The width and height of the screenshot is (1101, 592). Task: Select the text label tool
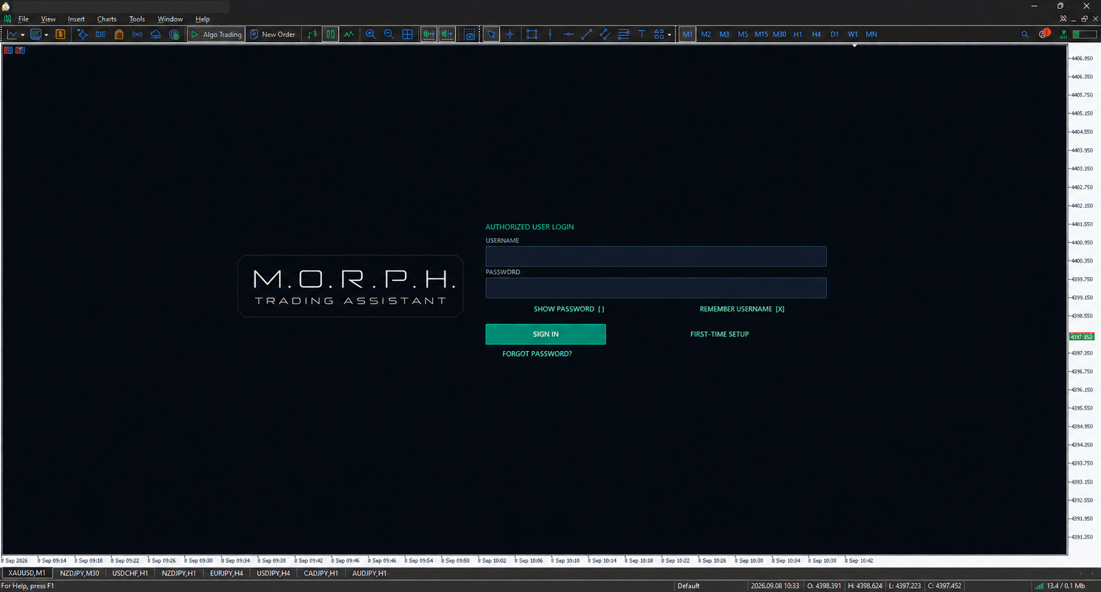coord(642,34)
